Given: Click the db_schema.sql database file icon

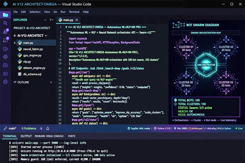Looking at the screenshot, I should 20,74.
